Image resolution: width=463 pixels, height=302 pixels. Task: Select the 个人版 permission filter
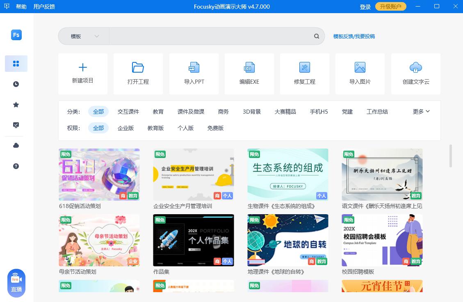tap(185, 128)
